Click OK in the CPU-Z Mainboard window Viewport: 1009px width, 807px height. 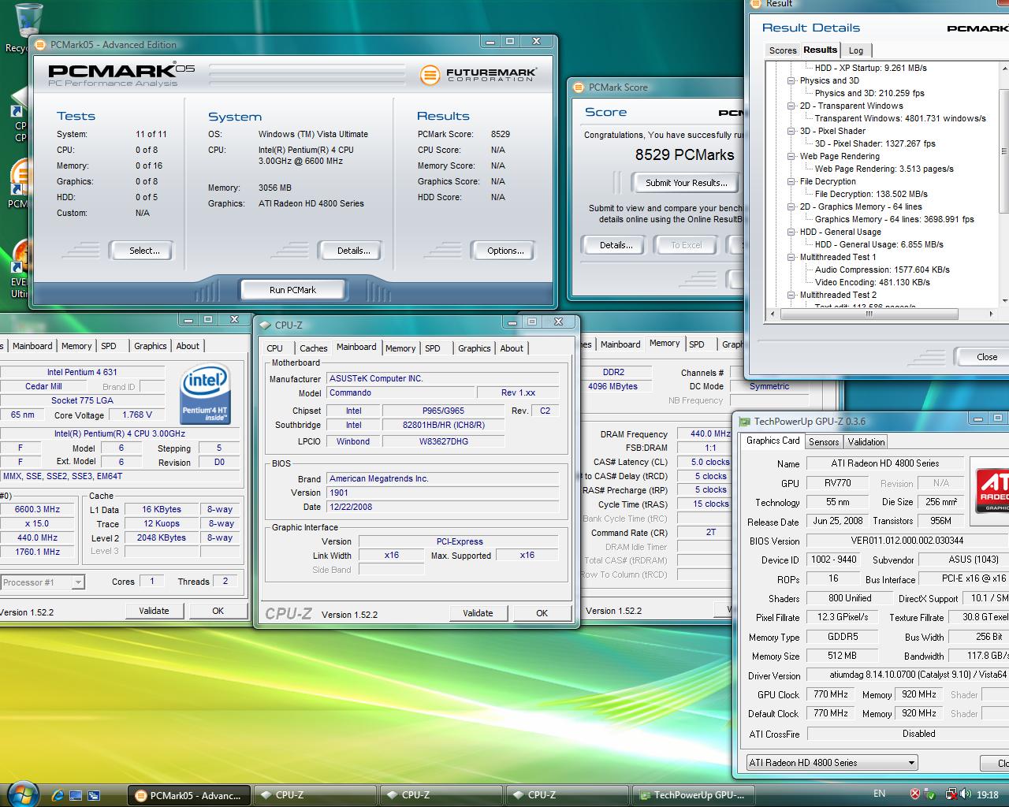542,613
